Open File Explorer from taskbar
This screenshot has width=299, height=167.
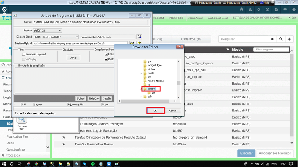pos(61,164)
